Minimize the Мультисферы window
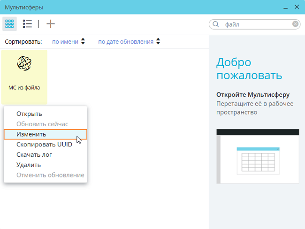 point(285,8)
